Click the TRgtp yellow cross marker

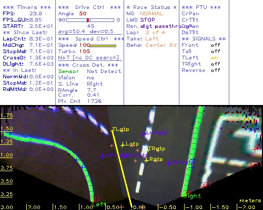pos(147,150)
